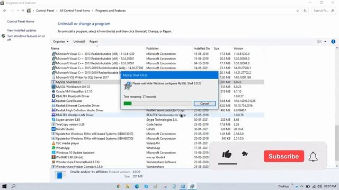
Task: Select Skype version 8.68 icon
Action: 53,120
